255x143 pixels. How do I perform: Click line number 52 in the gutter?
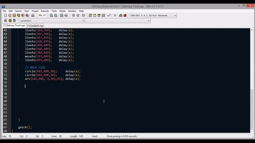(x=5, y=71)
